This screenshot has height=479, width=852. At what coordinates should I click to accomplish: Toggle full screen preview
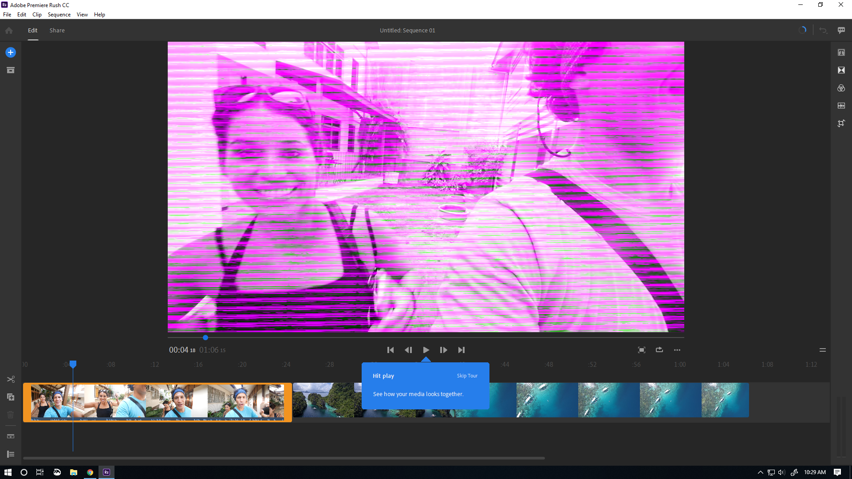[x=642, y=350]
